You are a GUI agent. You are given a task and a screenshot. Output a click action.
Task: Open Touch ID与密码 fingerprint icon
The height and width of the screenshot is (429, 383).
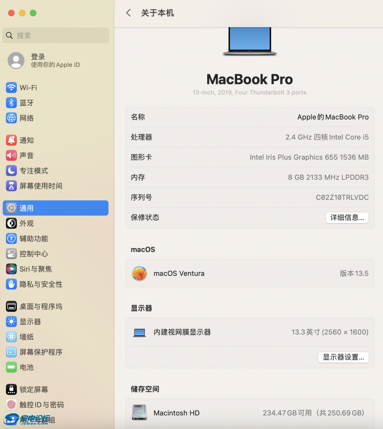(x=11, y=405)
